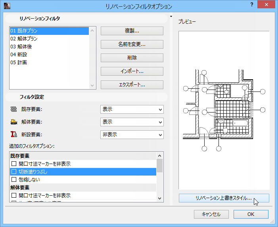Click the 既存要素 group header in options list
The image size is (278, 227).
coord(83,156)
